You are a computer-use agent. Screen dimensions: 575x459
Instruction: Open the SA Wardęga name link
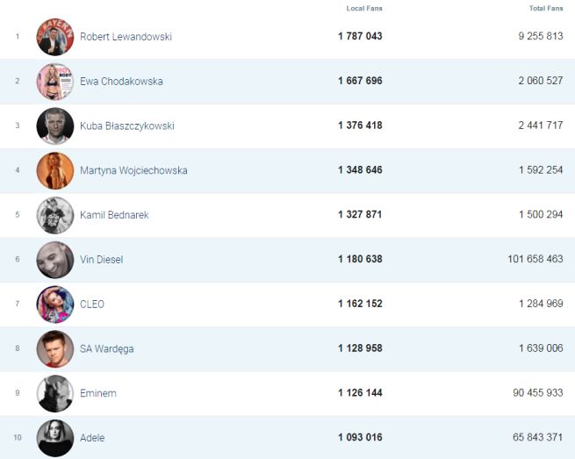tap(106, 349)
